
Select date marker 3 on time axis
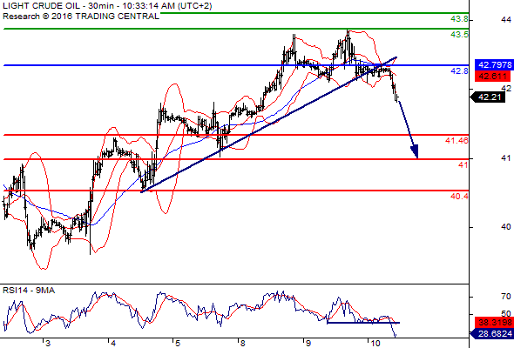click(x=48, y=343)
